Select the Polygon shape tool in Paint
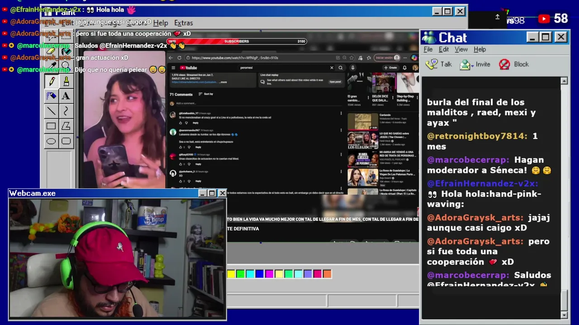This screenshot has width=579, height=325. [x=66, y=126]
